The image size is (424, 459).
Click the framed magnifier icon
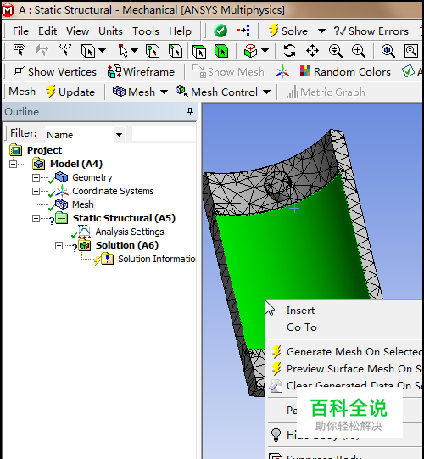(x=411, y=51)
